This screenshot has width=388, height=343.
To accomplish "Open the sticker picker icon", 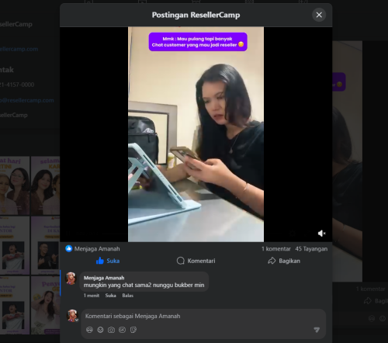I will pos(133,330).
